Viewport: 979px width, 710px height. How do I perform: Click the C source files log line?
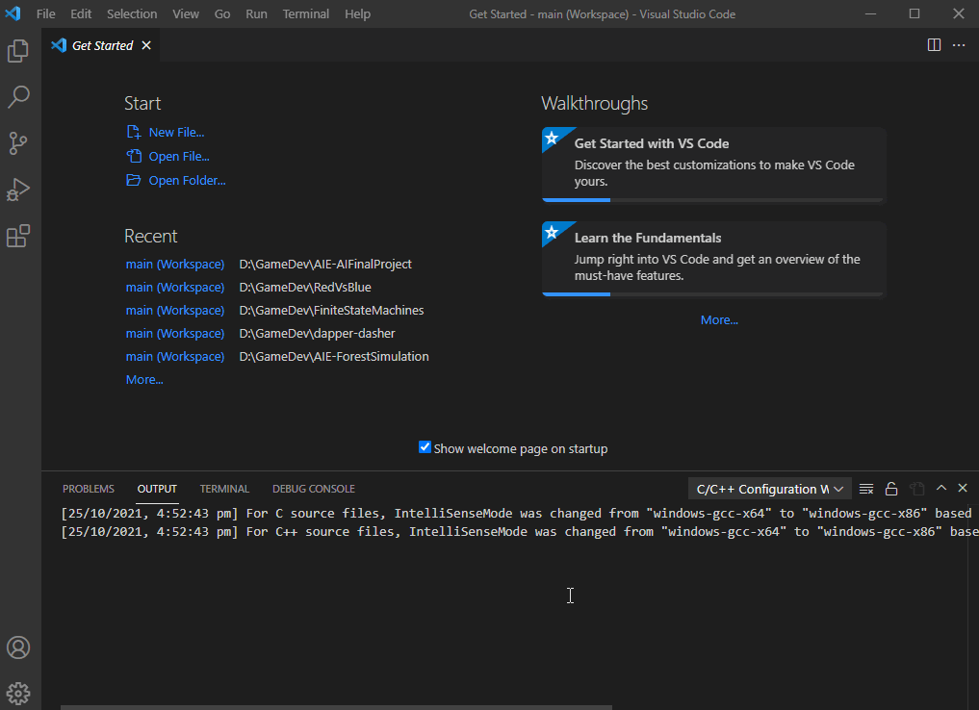tap(516, 514)
